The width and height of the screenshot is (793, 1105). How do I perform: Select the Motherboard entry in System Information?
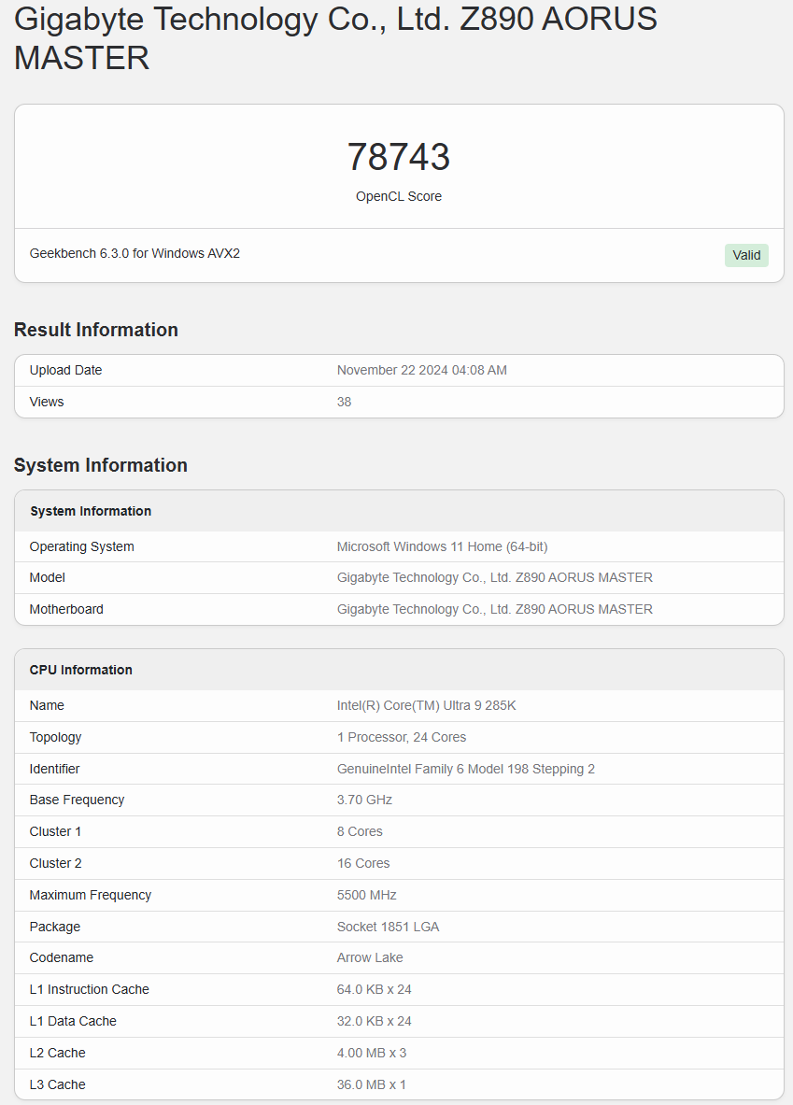click(x=66, y=609)
